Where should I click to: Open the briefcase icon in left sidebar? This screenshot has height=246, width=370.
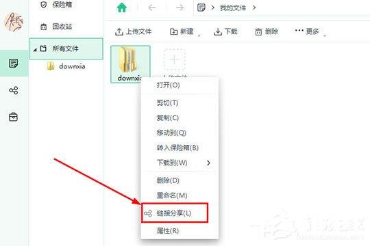(x=13, y=117)
